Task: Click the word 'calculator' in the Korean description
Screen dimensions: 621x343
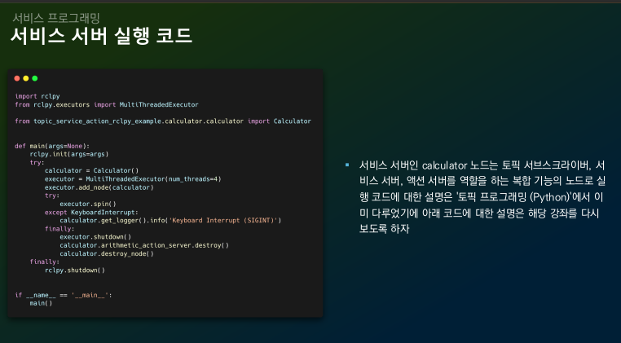Action: [x=444, y=165]
